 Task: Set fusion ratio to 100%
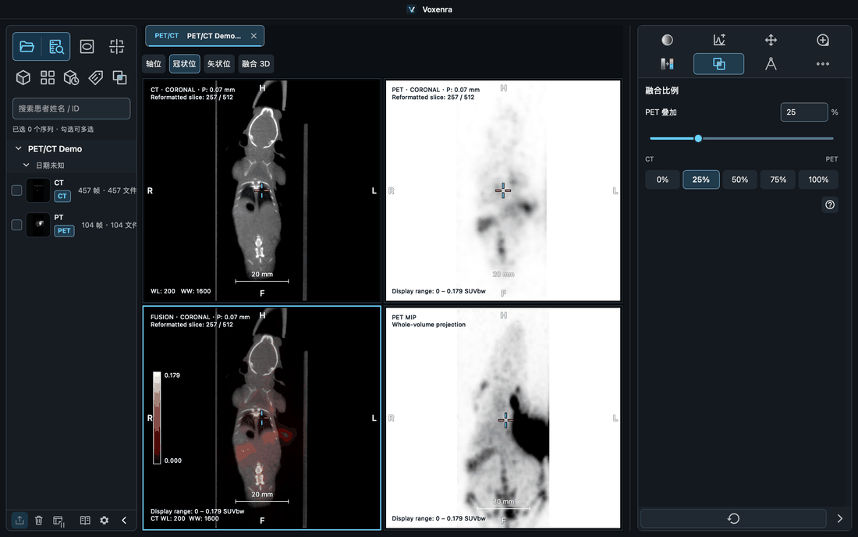click(818, 180)
